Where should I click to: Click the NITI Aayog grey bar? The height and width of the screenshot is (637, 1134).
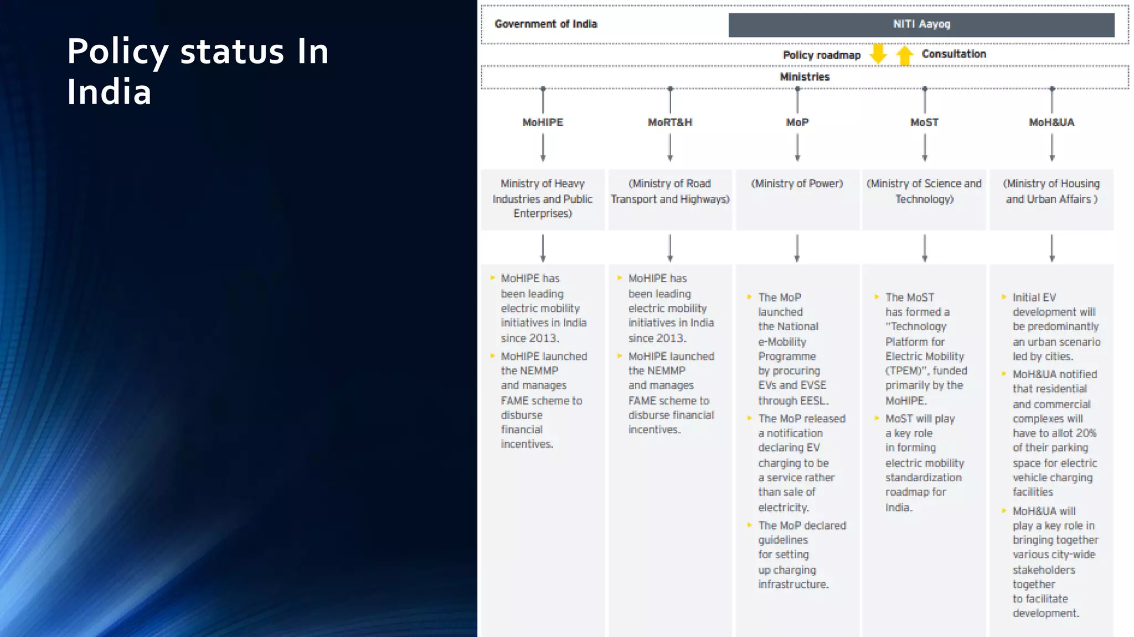tap(921, 24)
